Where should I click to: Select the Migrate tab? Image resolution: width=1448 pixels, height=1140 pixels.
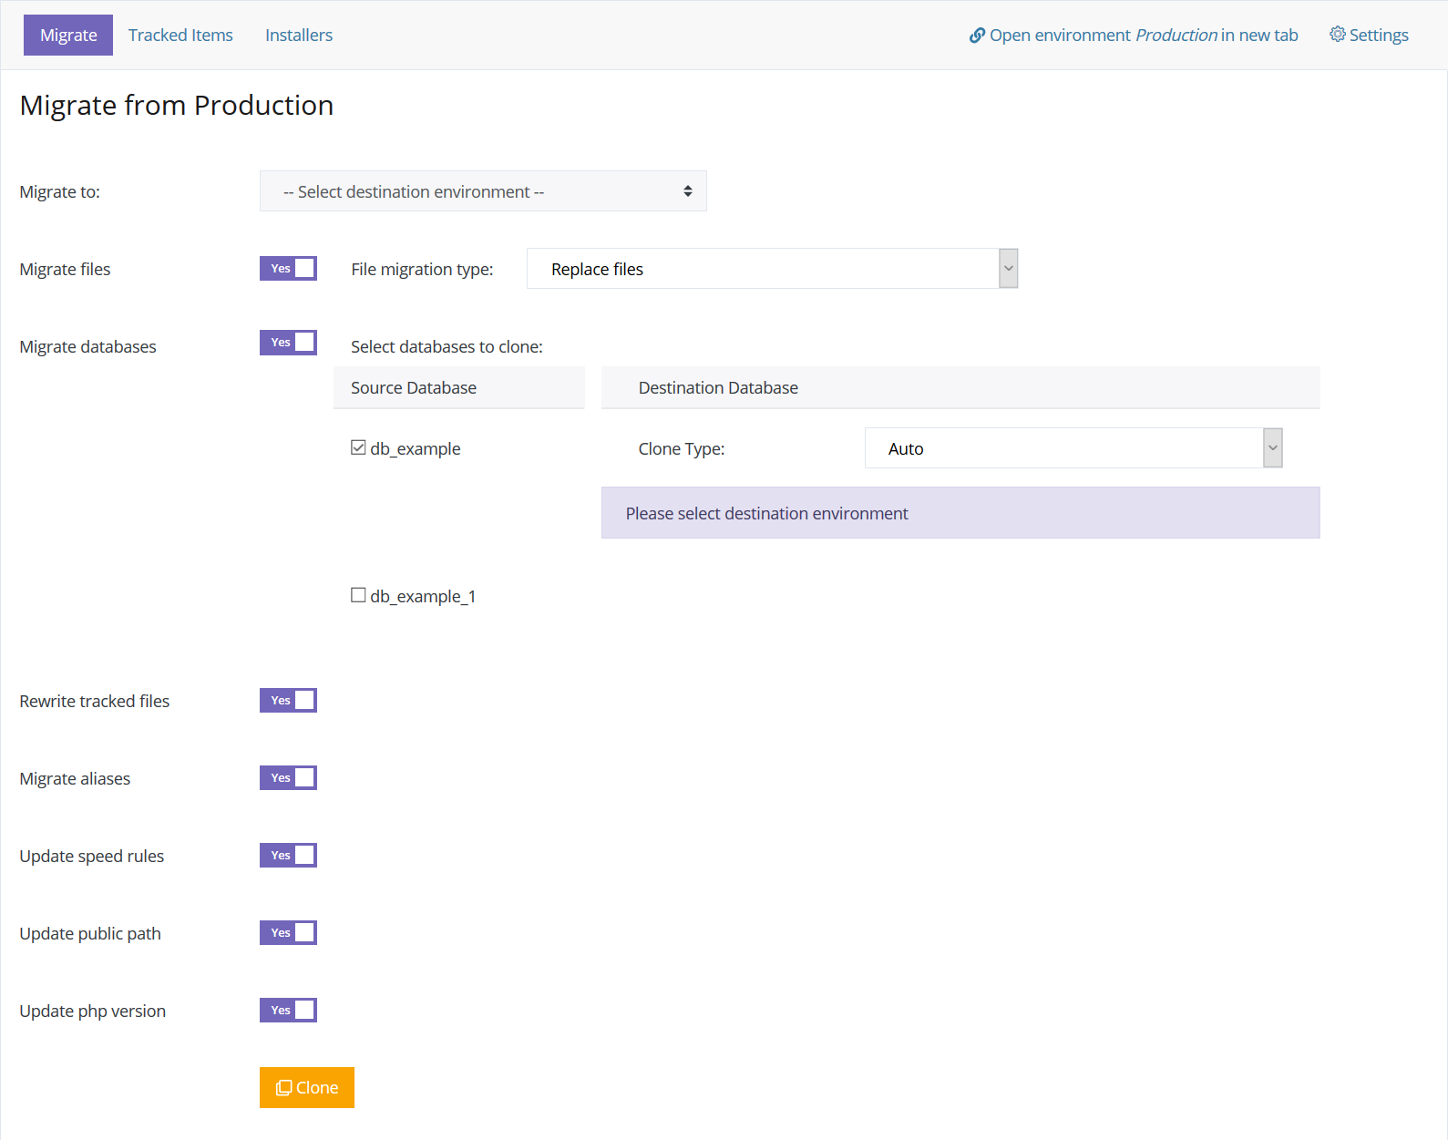click(68, 36)
